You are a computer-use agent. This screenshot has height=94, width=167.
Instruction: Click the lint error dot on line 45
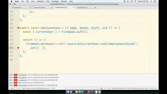point(18,48)
